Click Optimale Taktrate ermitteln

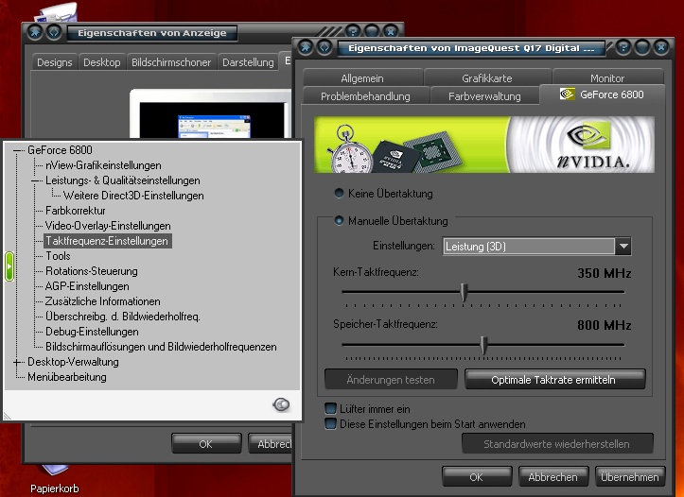(x=553, y=380)
